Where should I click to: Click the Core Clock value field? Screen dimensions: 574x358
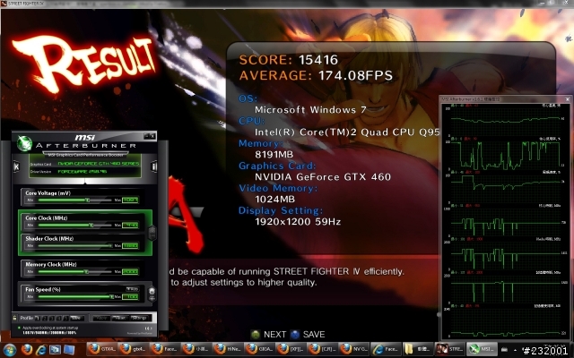click(x=130, y=225)
